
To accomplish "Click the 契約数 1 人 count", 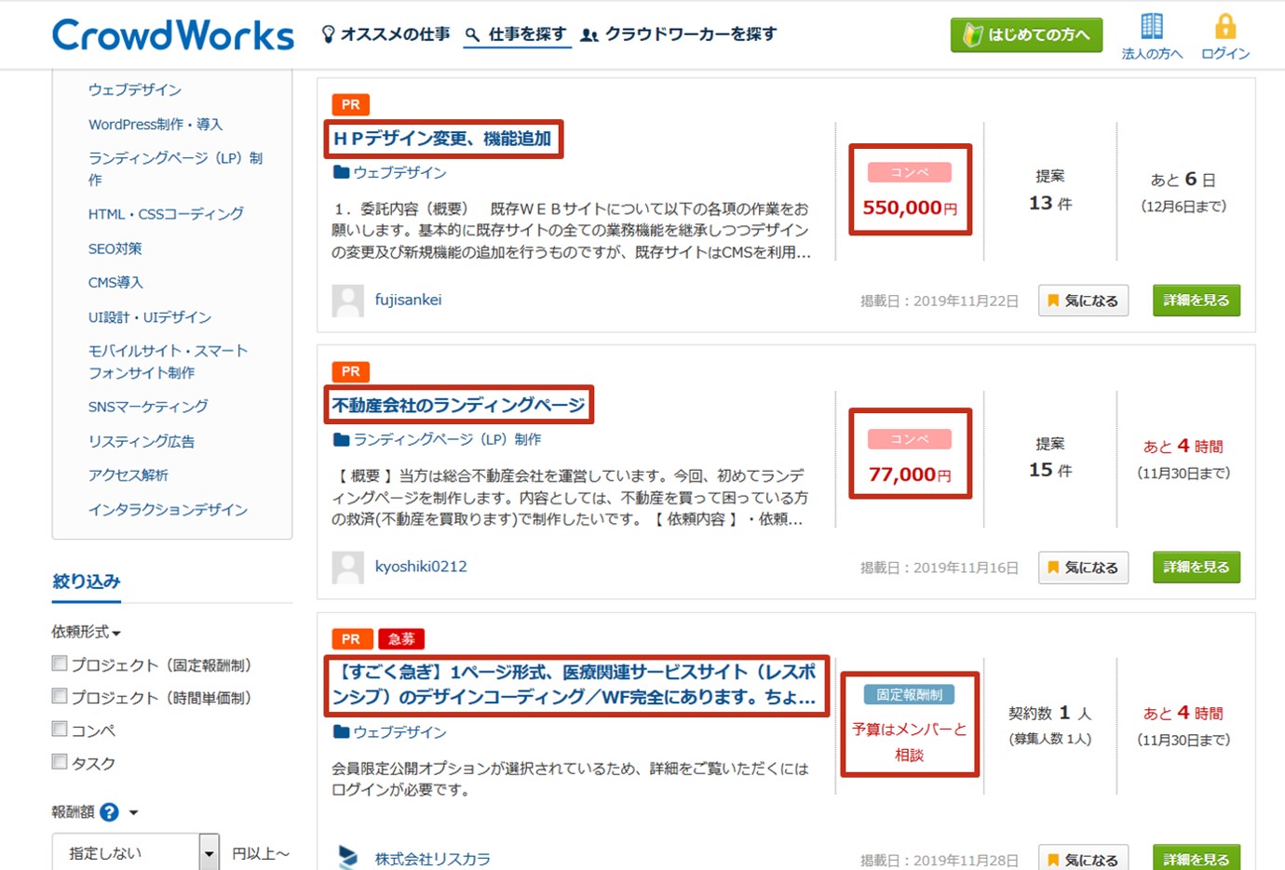I will [1050, 714].
